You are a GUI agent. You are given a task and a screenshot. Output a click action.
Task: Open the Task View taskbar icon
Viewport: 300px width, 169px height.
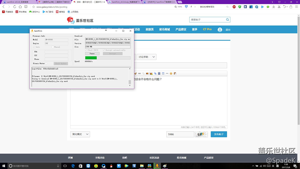(x=65, y=166)
